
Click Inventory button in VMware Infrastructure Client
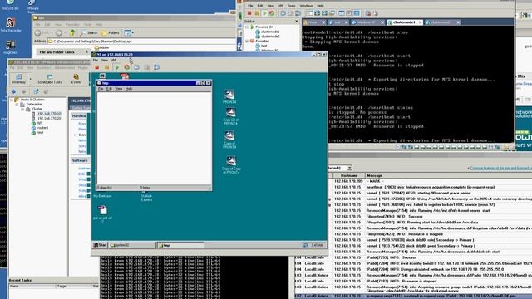pos(18,79)
